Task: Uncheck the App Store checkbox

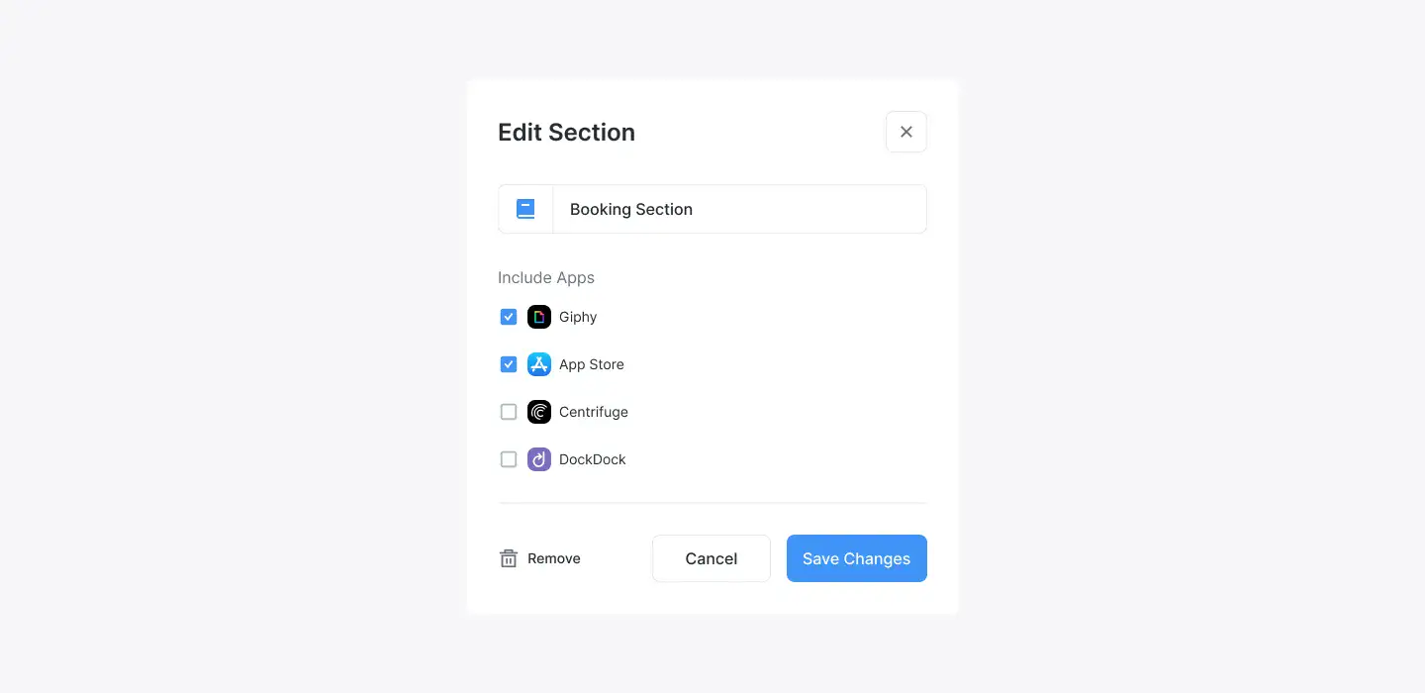Action: pos(509,364)
